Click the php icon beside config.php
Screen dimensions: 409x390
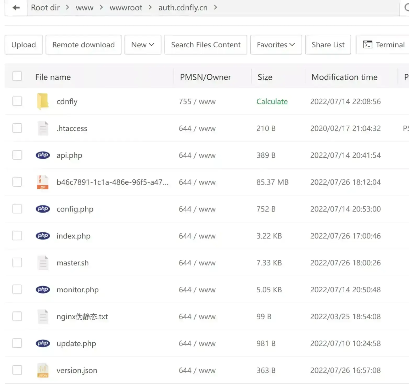43,209
